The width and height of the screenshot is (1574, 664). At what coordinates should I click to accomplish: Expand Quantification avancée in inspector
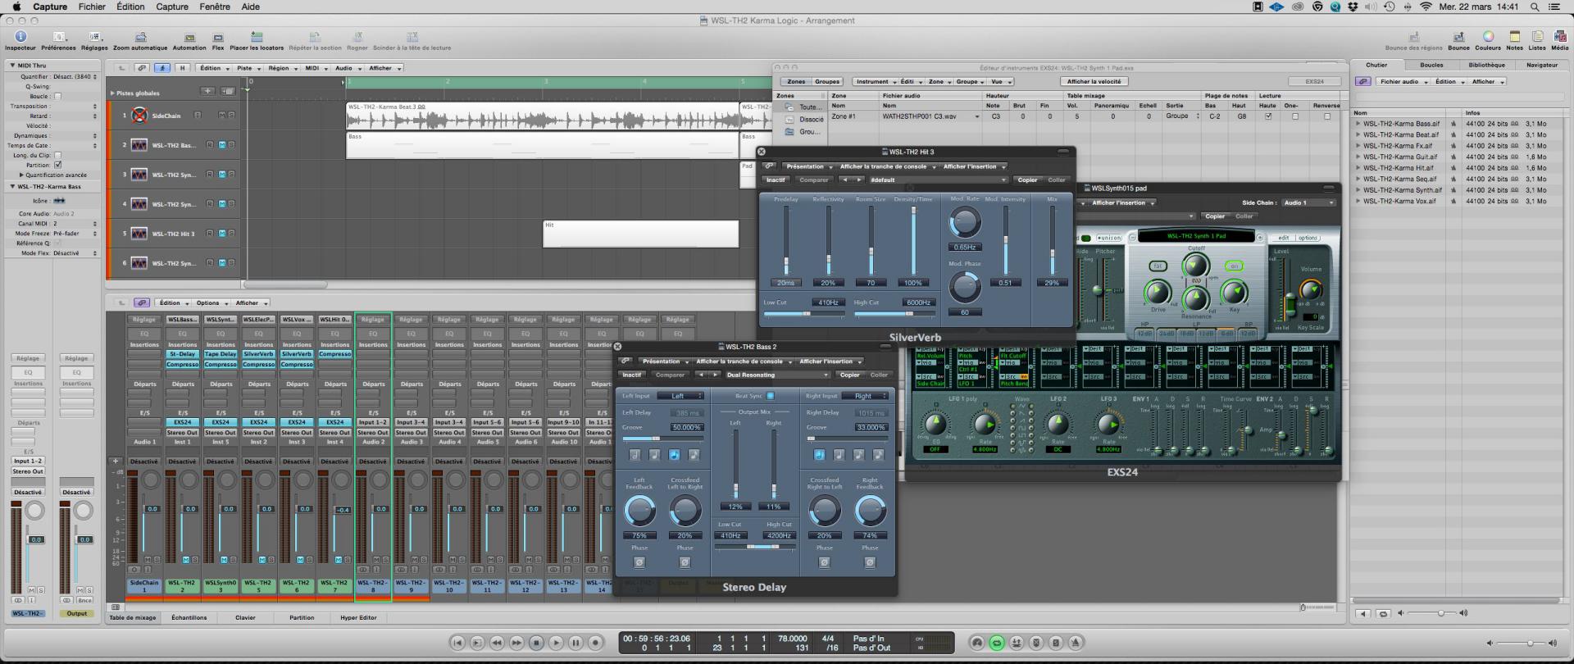click(22, 175)
